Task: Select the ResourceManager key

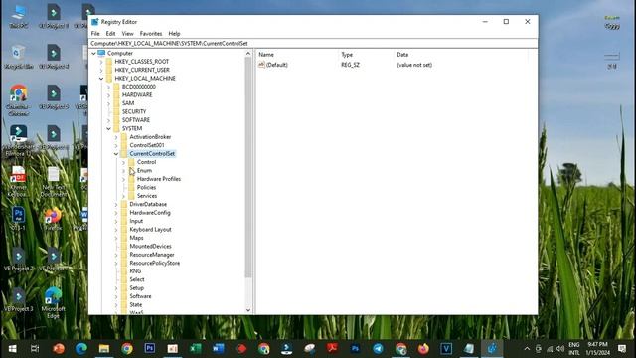Action: point(152,255)
